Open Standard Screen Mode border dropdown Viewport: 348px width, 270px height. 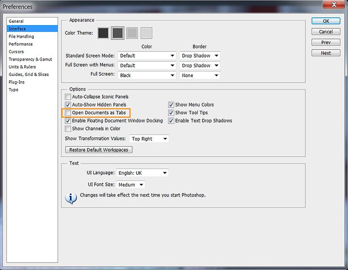(x=200, y=56)
